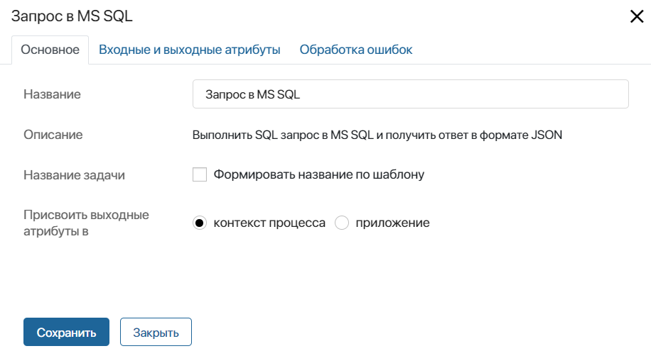
Task: Click the Сохранить button
Action: [66, 332]
